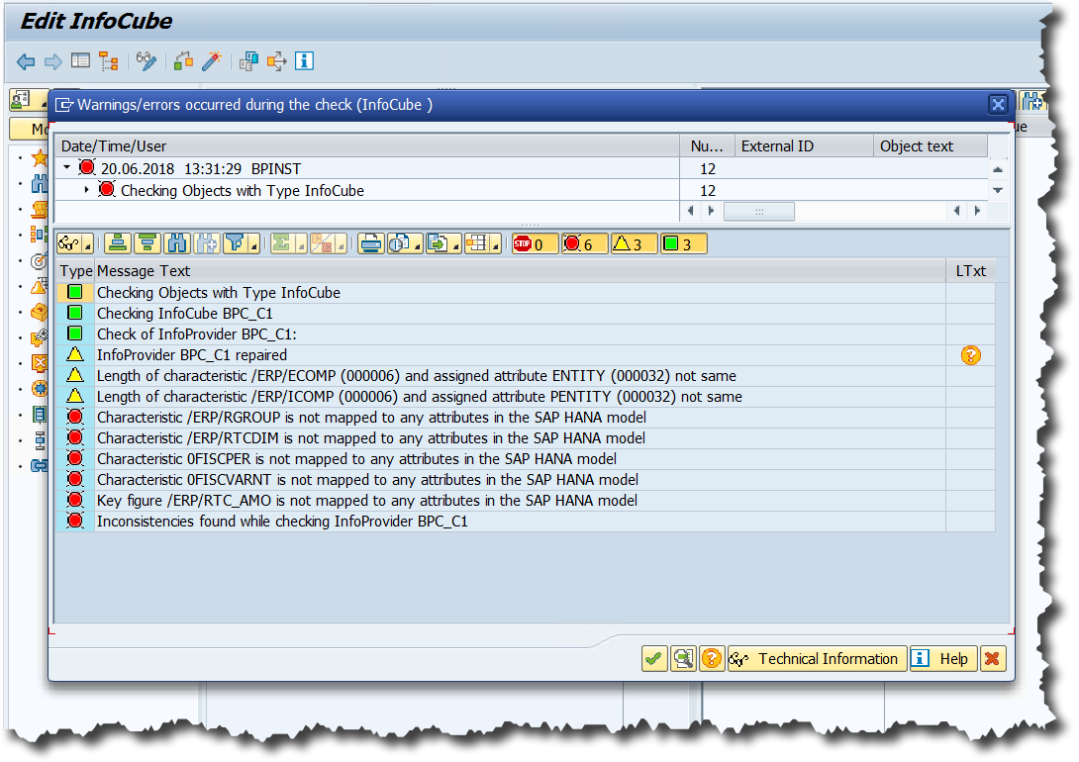The height and width of the screenshot is (762, 1079).
Task: Toggle the red error messages filter showing 6
Action: [x=584, y=243]
